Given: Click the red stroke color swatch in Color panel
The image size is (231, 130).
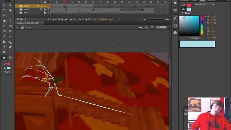Looking at the screenshot, I should (x=189, y=5).
